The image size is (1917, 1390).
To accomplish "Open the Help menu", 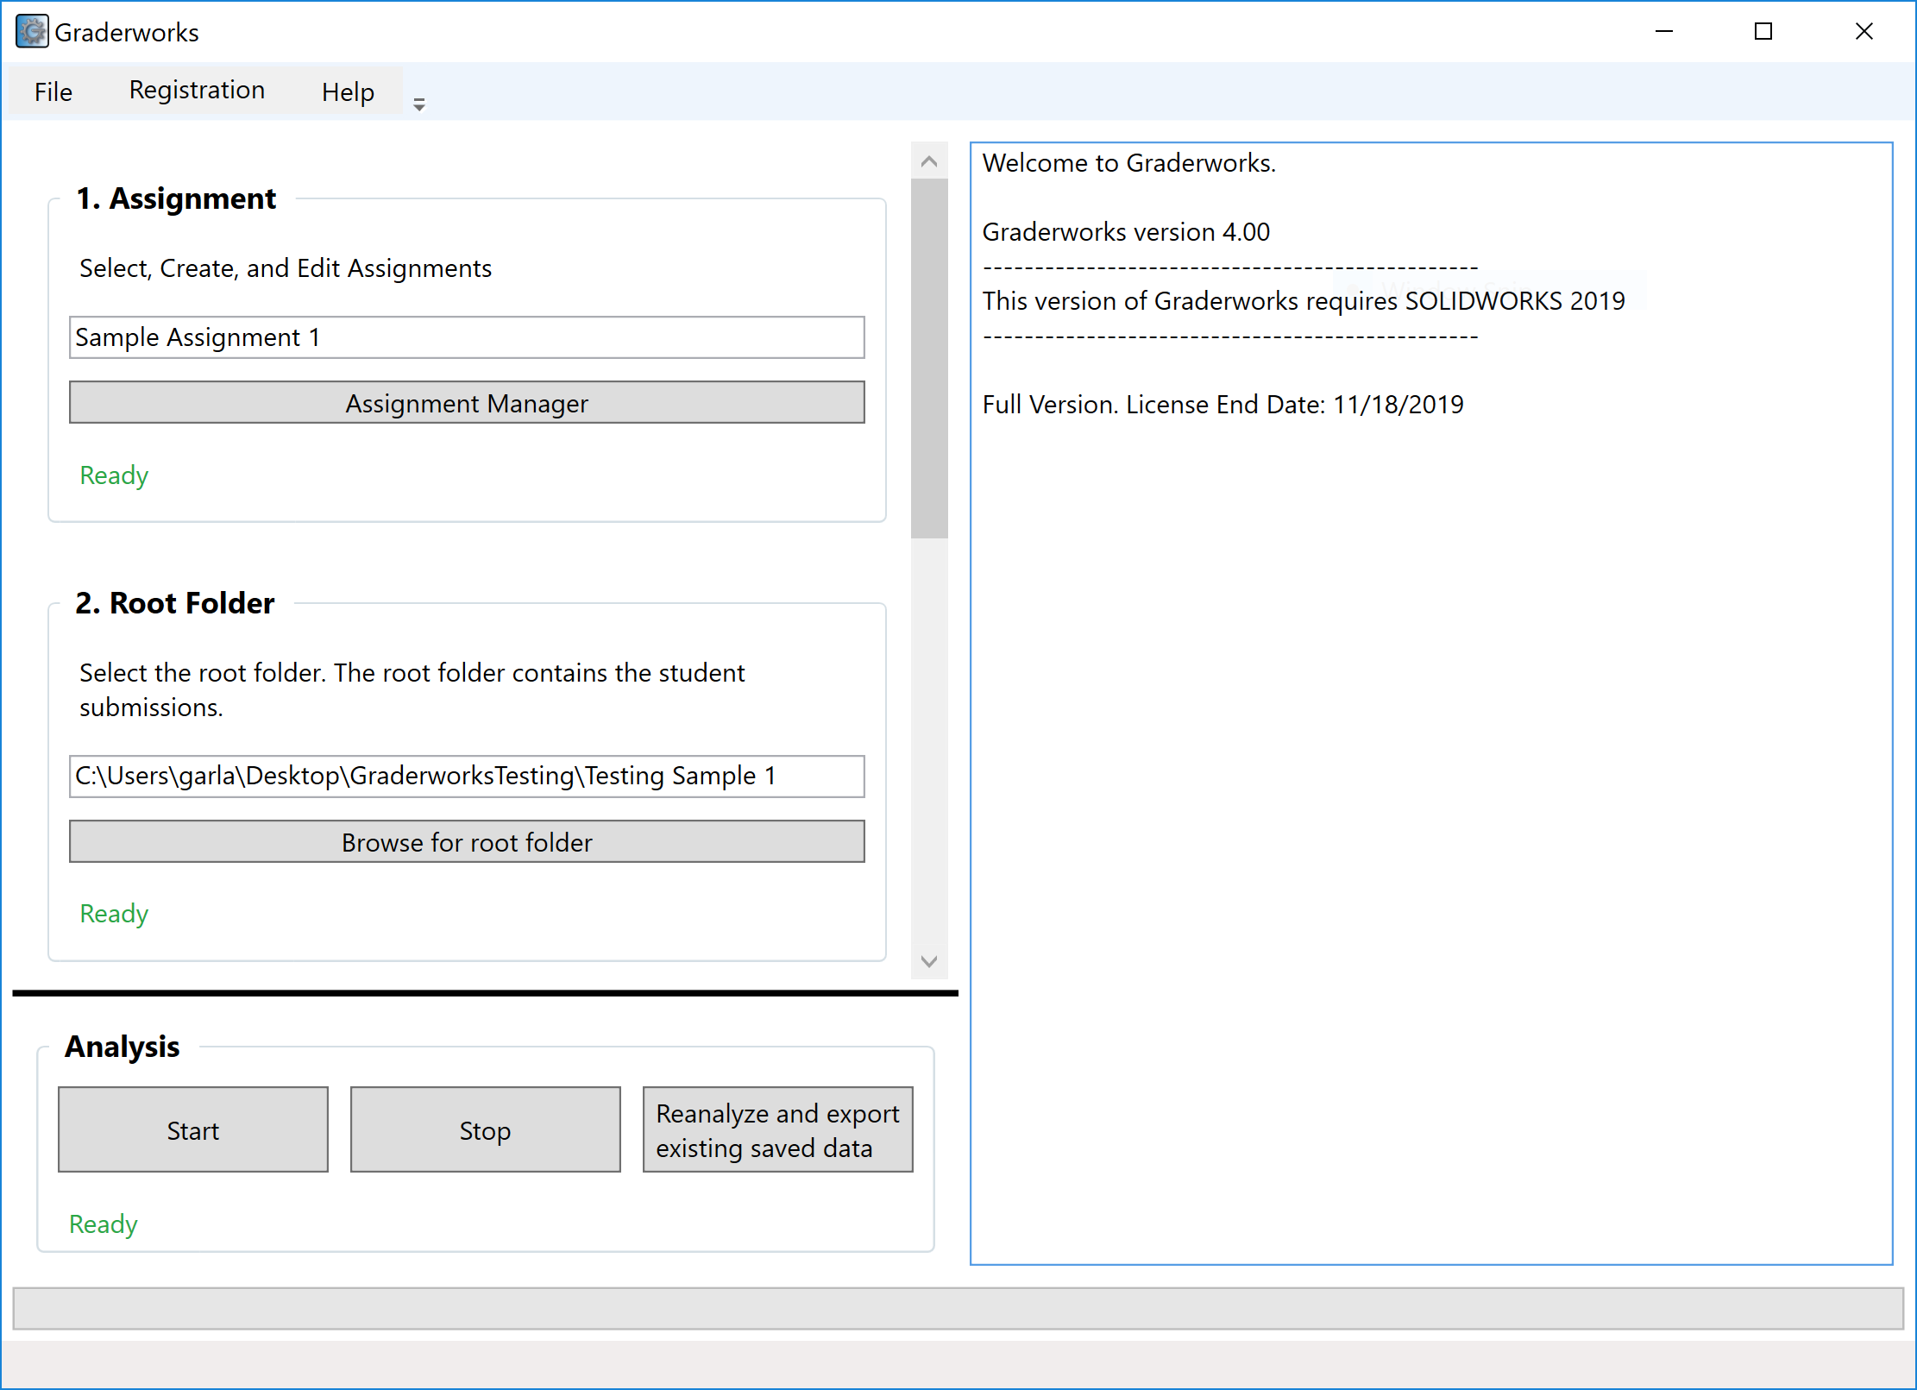I will [348, 91].
